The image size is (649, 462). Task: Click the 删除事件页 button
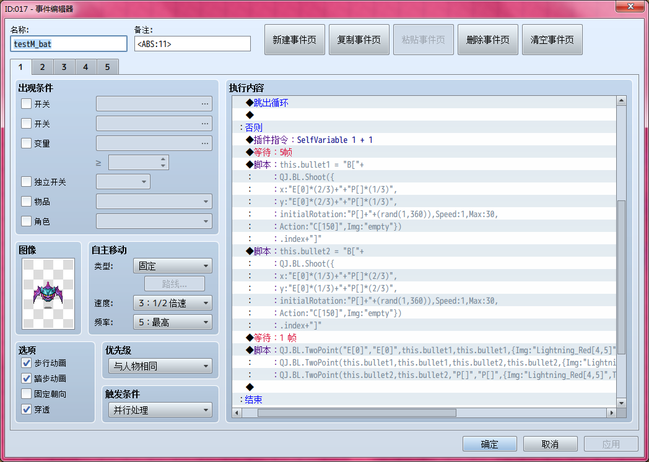488,40
